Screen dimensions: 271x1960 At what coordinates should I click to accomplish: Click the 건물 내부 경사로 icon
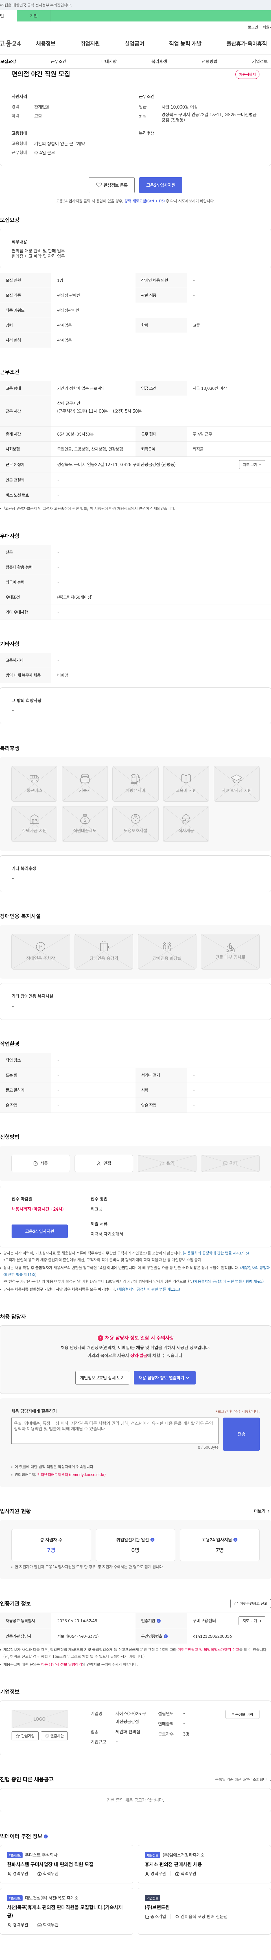pyautogui.click(x=230, y=951)
